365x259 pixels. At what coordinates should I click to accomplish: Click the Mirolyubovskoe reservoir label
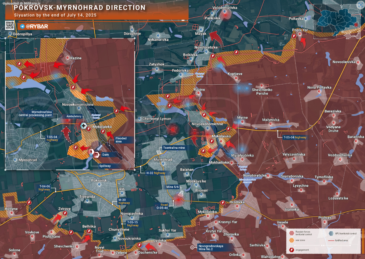click(x=247, y=181)
